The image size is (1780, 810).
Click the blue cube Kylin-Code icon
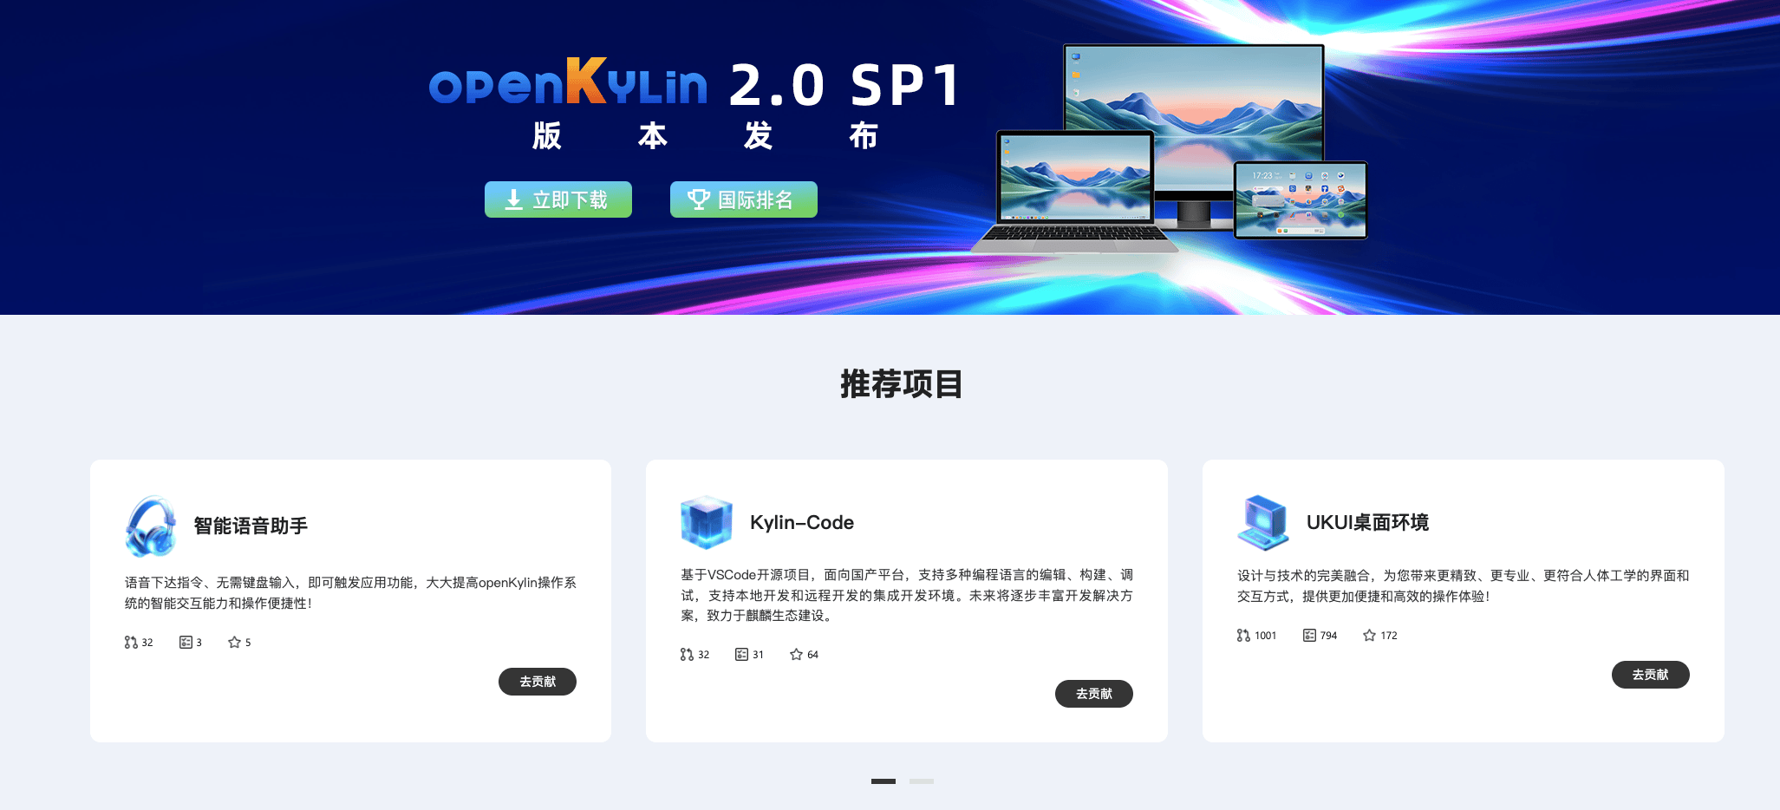coord(707,522)
